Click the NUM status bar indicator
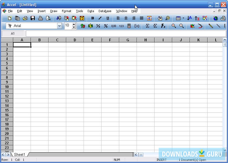Image resolution: width=228 pixels, height=163 pixels. pyautogui.click(x=117, y=160)
